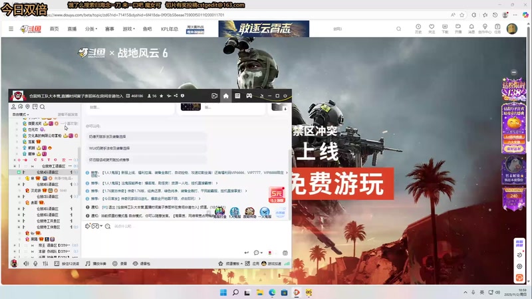Open the 历史 history clock icon
Screen dimensions: 532x299
[x=418, y=29]
